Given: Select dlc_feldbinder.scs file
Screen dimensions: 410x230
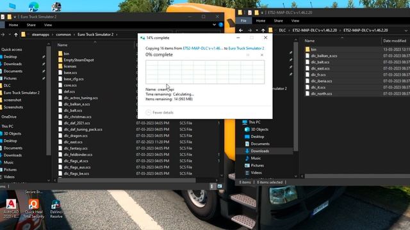Looking at the screenshot, I should (78, 155).
